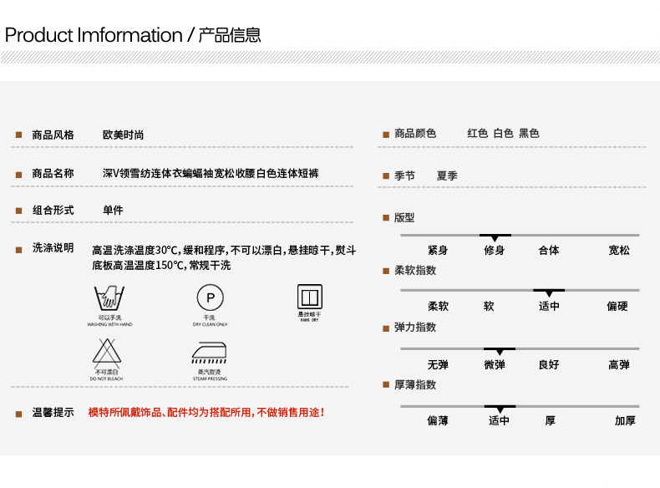Click the do not bleach triangle icon
The height and width of the screenshot is (488, 660).
tap(107, 353)
